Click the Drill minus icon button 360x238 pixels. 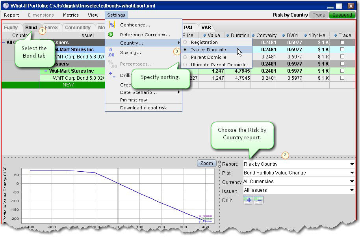click(x=258, y=200)
